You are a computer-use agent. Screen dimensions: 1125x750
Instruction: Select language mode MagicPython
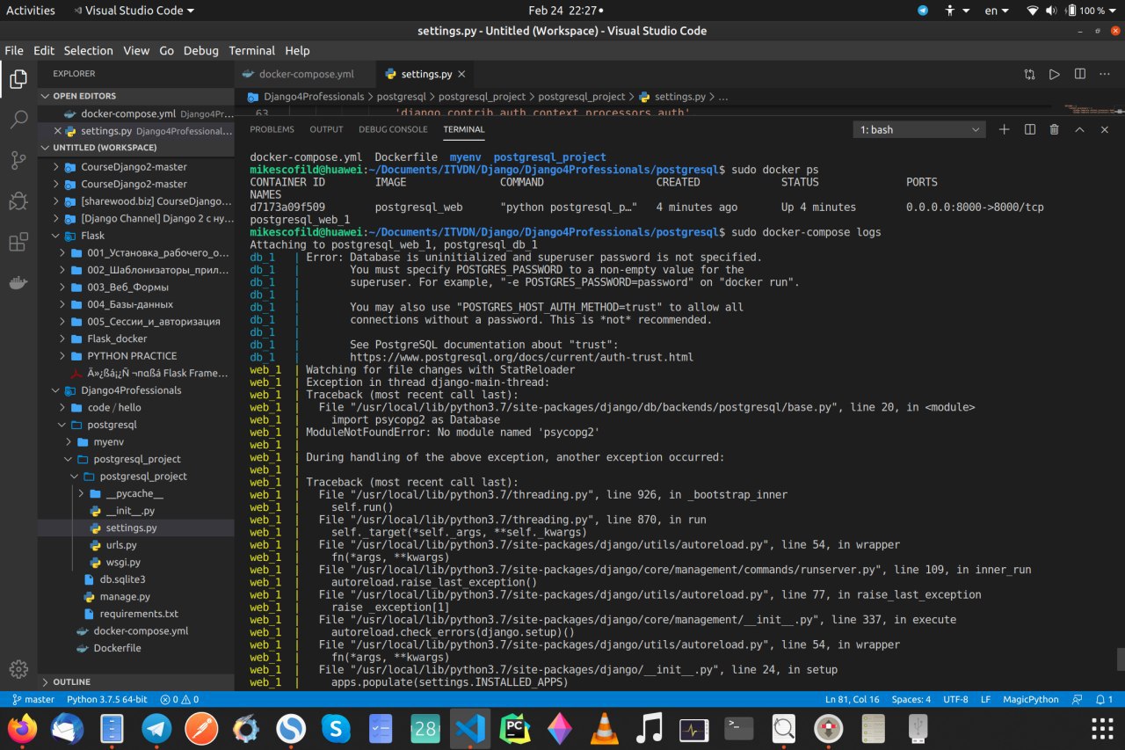click(1031, 700)
